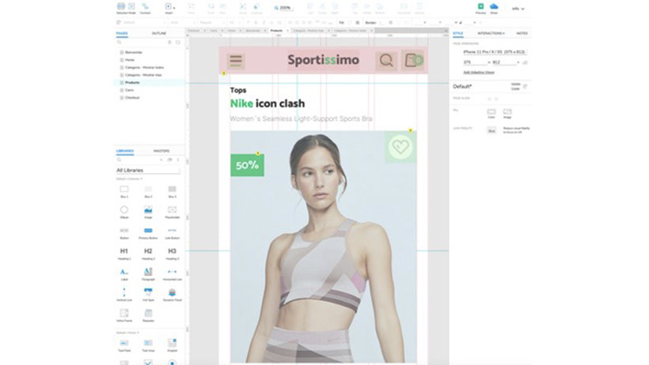Open the Bienvenida page
649x365 pixels.
click(x=133, y=52)
